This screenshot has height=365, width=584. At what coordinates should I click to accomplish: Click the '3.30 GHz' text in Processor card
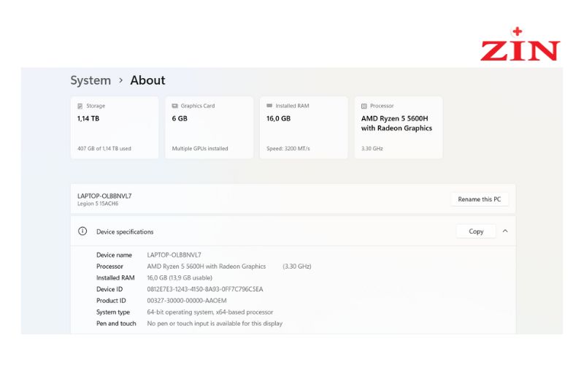372,149
